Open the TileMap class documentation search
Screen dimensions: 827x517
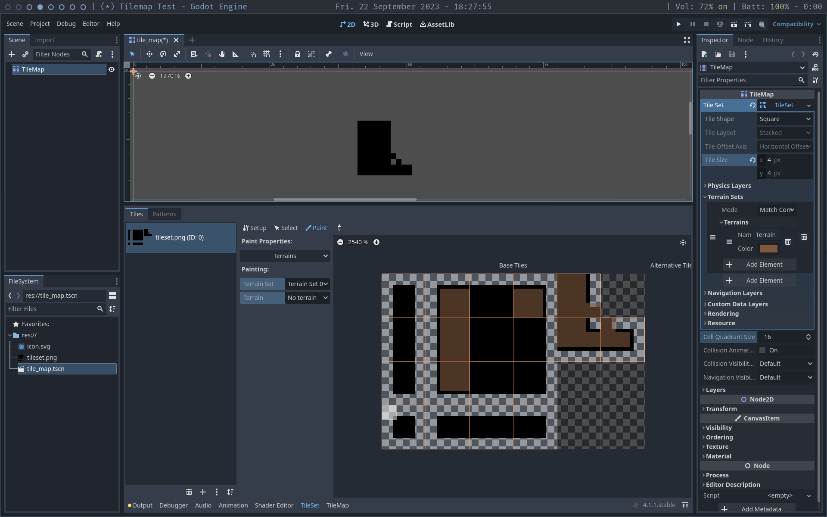(x=816, y=67)
